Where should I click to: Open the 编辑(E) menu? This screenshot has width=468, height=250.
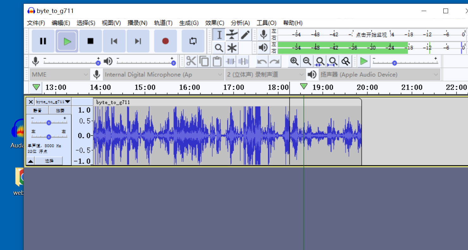pos(61,23)
